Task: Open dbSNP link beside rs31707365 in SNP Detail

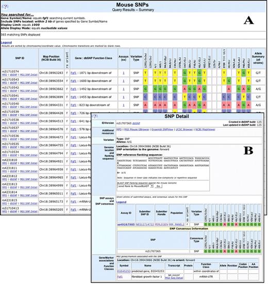Action: tap(136, 123)
